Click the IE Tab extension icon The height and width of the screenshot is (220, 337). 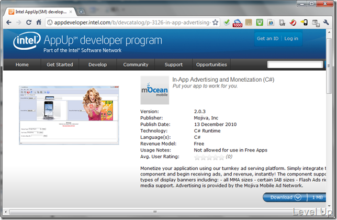click(271, 23)
